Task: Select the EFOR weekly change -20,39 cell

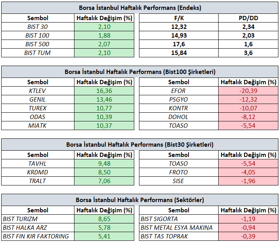Action: (x=248, y=91)
